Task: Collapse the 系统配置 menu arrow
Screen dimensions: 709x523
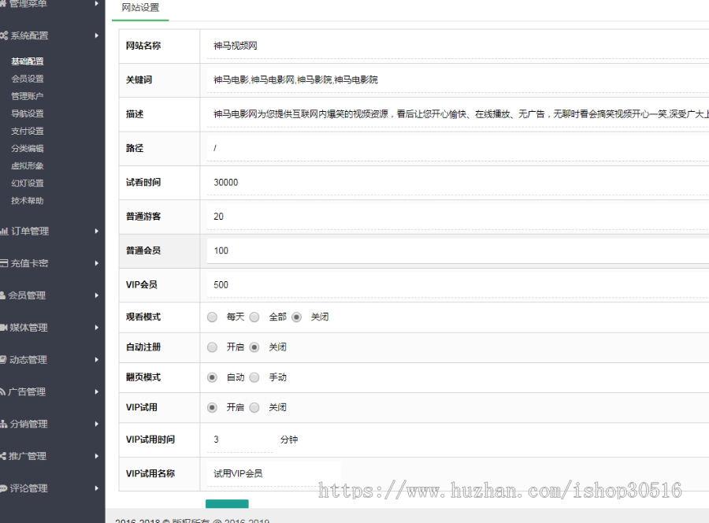Action: coord(96,35)
